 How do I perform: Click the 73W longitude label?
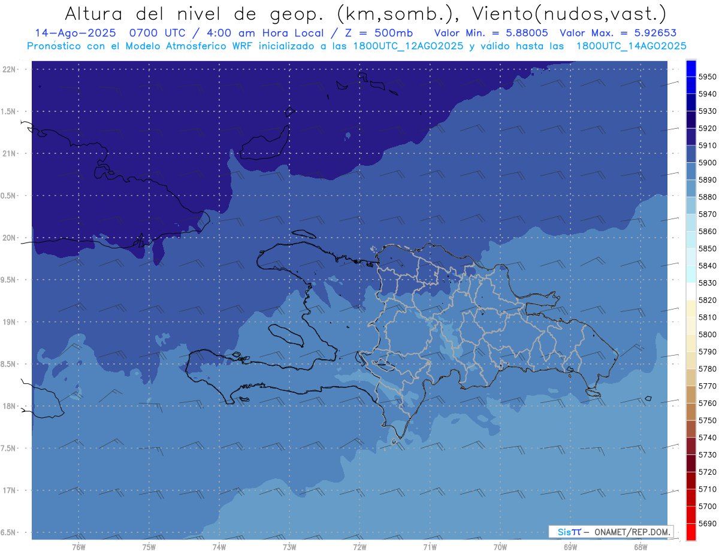[x=289, y=547]
